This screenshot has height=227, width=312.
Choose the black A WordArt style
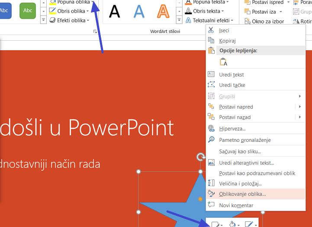click(x=115, y=12)
